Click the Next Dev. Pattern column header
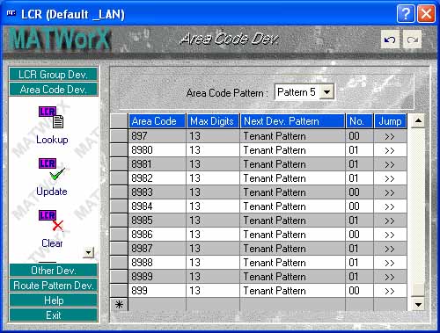The width and height of the screenshot is (440, 333). (293, 121)
